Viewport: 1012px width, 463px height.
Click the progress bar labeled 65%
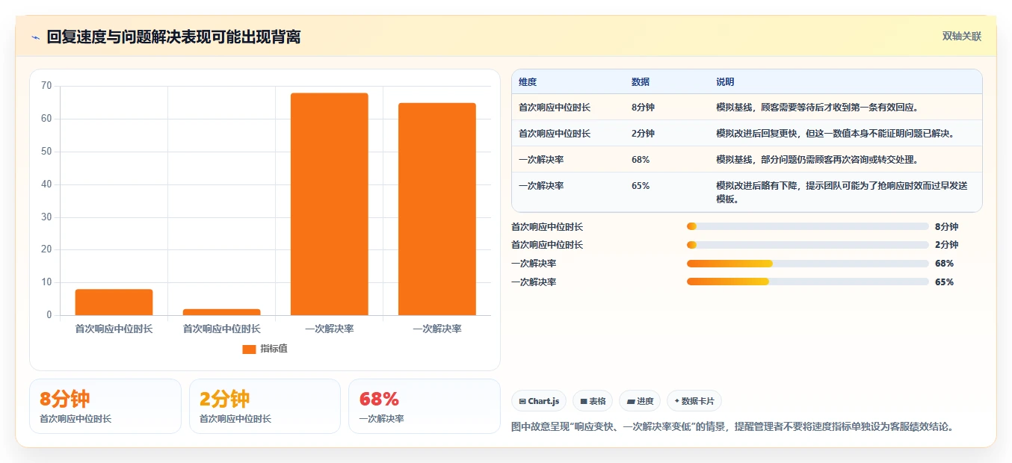(807, 282)
